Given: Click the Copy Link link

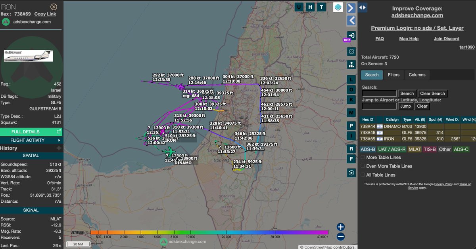Looking at the screenshot, I should (45, 14).
